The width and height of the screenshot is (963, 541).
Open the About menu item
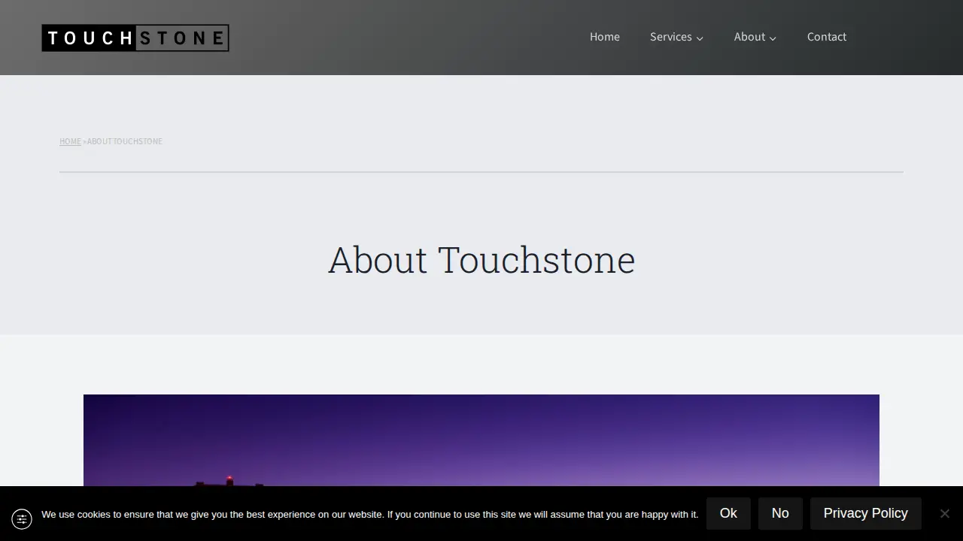pos(749,37)
